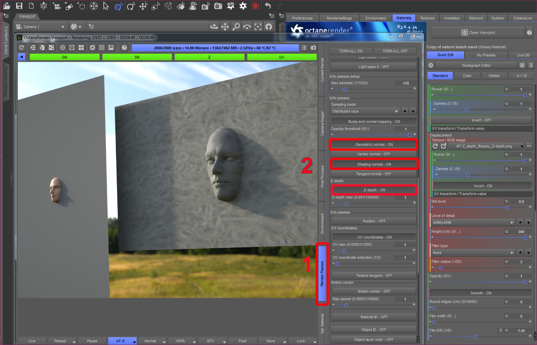The image size is (537, 345).
Task: Select the Scale tool in top toolbar
Action: [x=156, y=6]
